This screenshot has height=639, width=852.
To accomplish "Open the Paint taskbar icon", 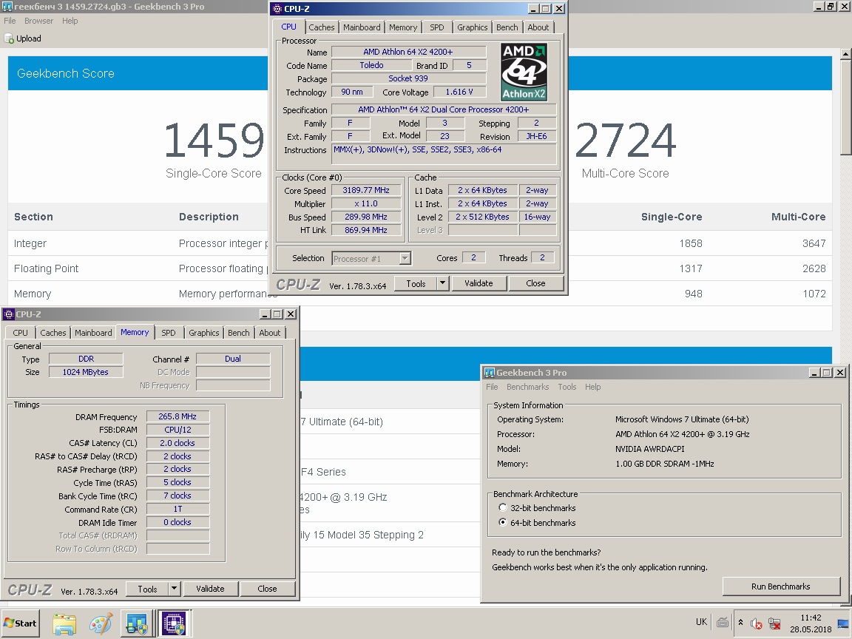I will pyautogui.click(x=101, y=623).
